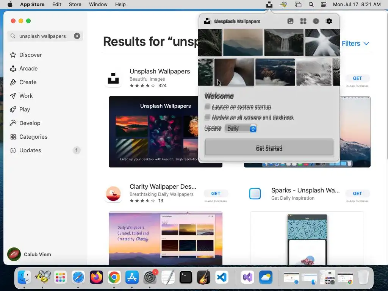
Task: Open the Clarity Daily Wallpapers screenshot preview
Action: pos(166,238)
